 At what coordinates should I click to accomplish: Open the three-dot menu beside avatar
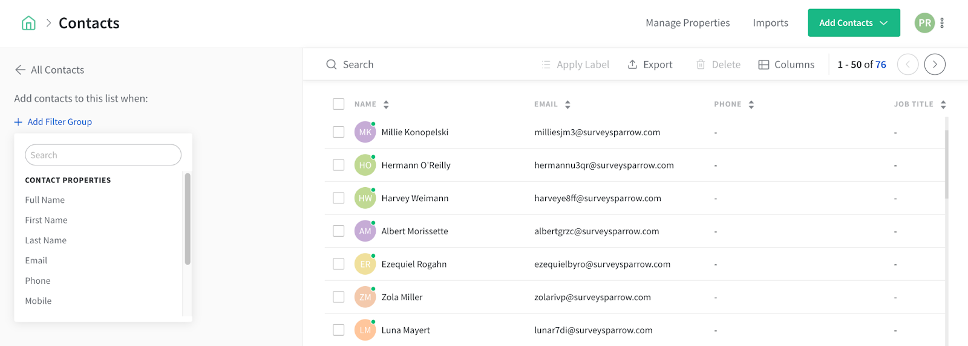pyautogui.click(x=942, y=23)
